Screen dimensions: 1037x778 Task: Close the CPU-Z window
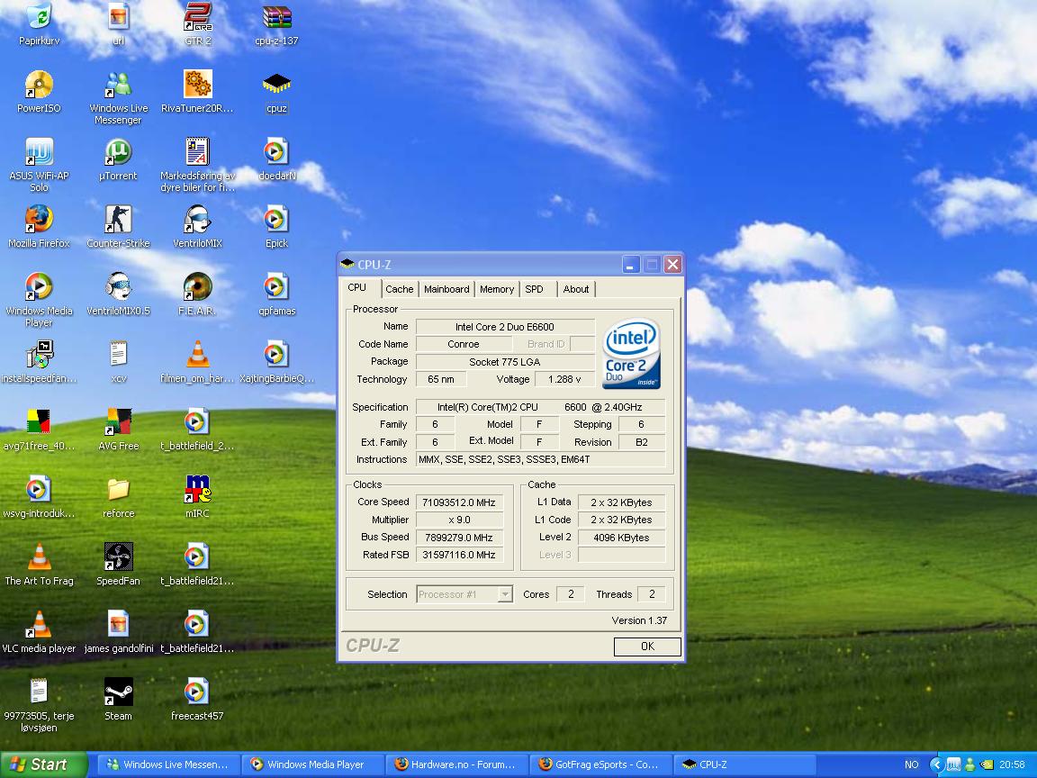tap(673, 265)
